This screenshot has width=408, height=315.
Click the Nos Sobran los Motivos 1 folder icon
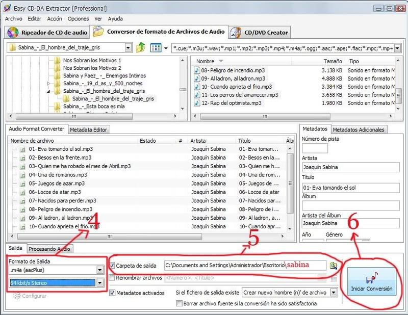click(x=57, y=60)
